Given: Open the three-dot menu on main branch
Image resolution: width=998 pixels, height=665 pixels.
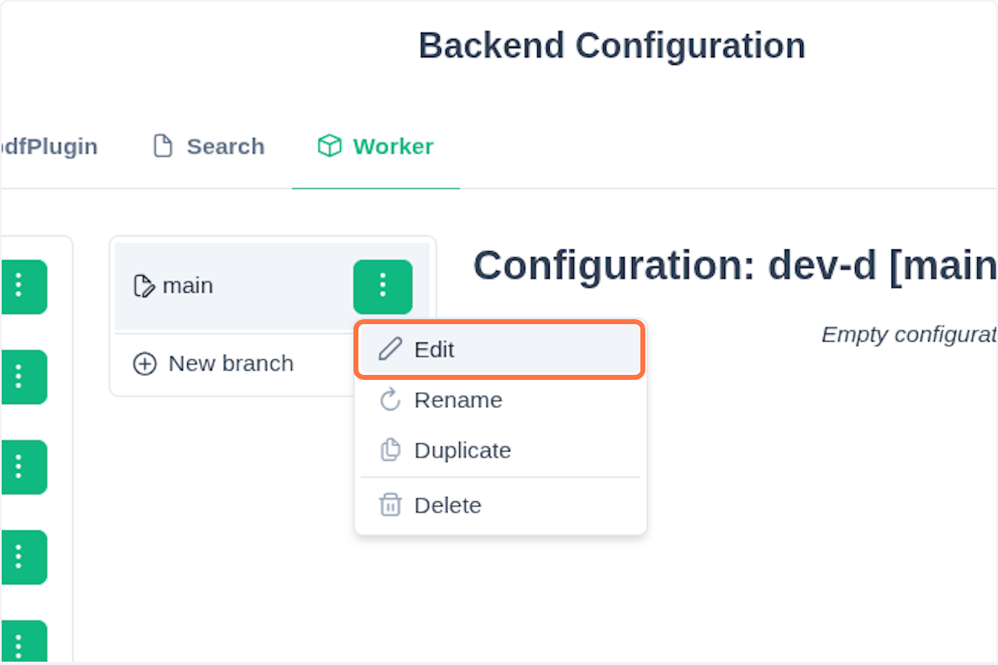Looking at the screenshot, I should click(x=383, y=286).
